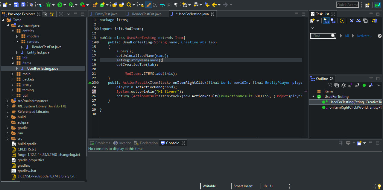
Task: Toggle Show Whitespace Characters pilcrow
Action: click(x=176, y=5)
